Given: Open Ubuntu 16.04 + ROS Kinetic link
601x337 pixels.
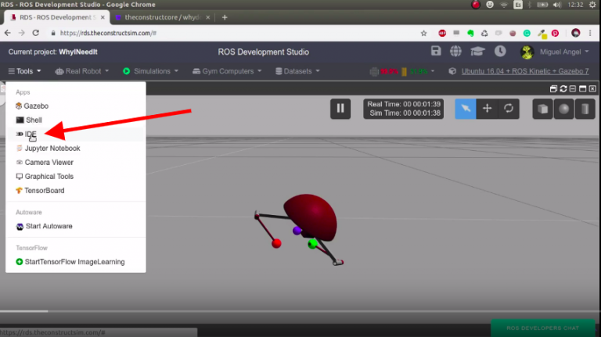Looking at the screenshot, I should coord(525,71).
